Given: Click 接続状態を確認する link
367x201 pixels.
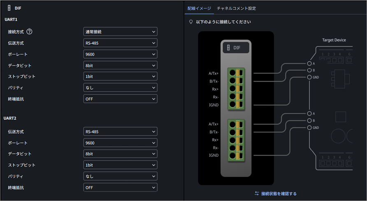Looking at the screenshot, I should pos(279,194).
